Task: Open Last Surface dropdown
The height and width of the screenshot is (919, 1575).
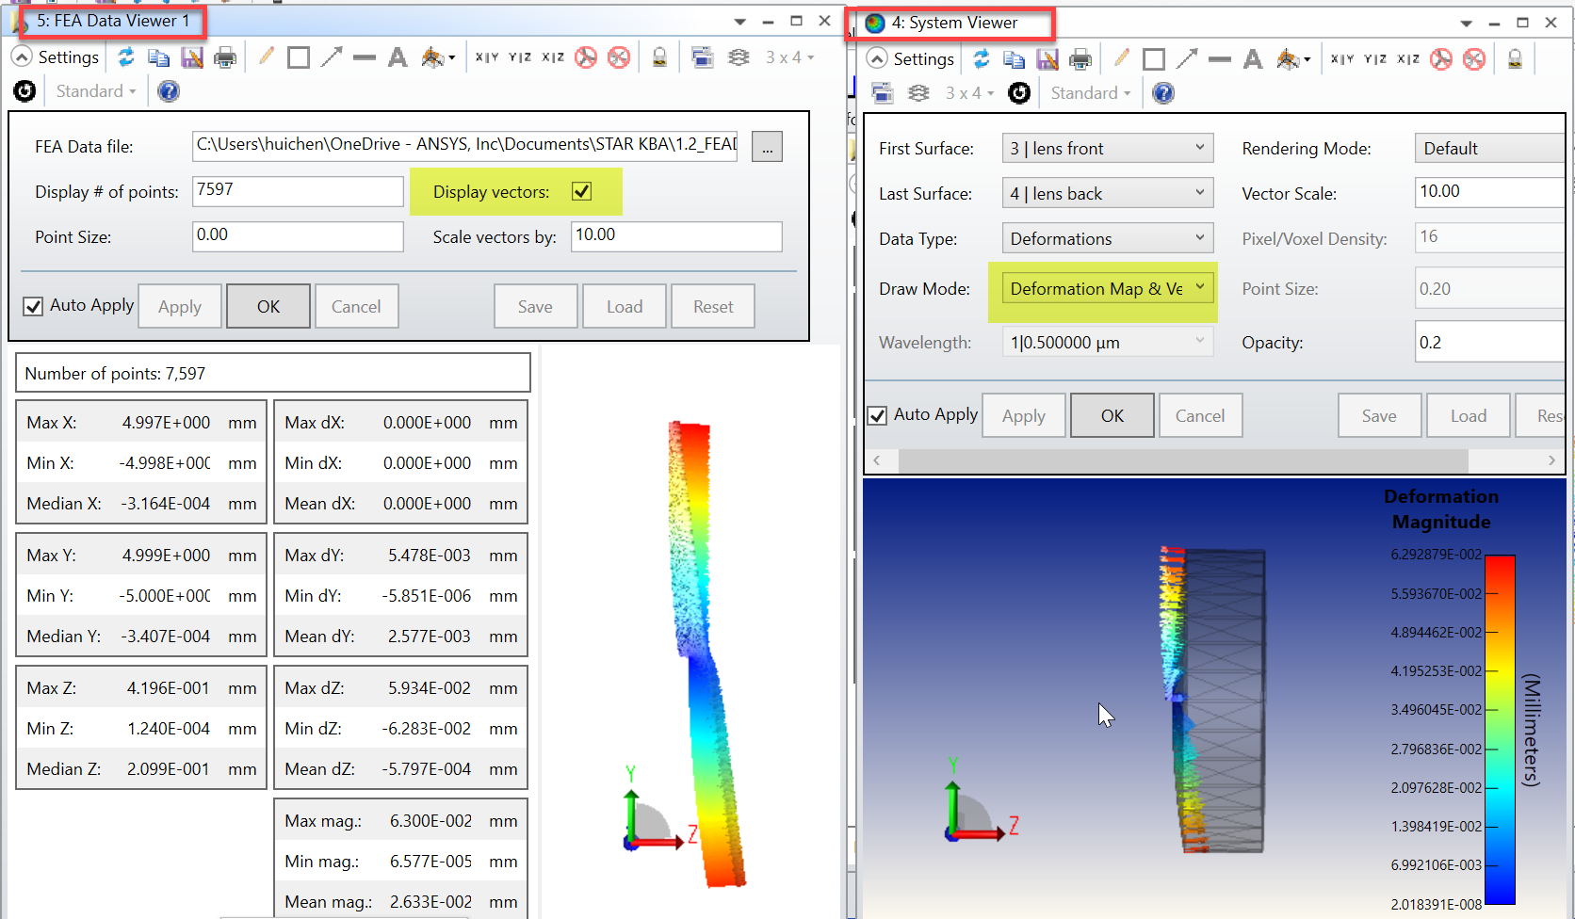Action: click(1107, 193)
